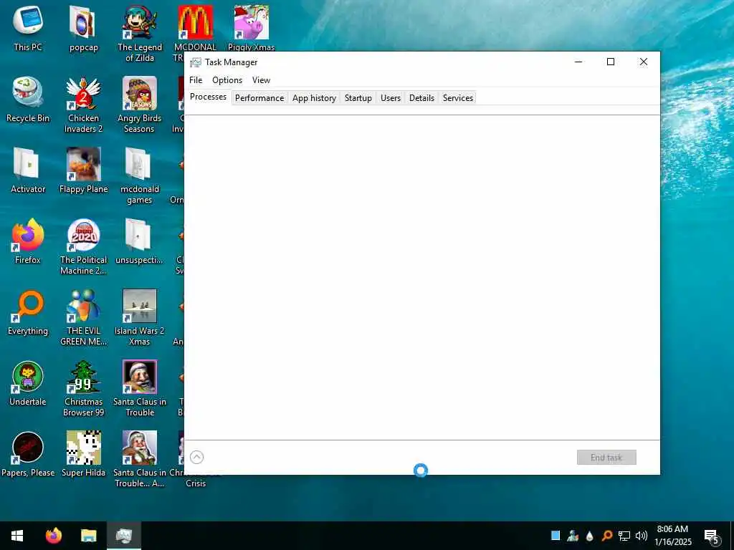The width and height of the screenshot is (734, 550).
Task: Maximize the Task Manager window
Action: click(611, 62)
